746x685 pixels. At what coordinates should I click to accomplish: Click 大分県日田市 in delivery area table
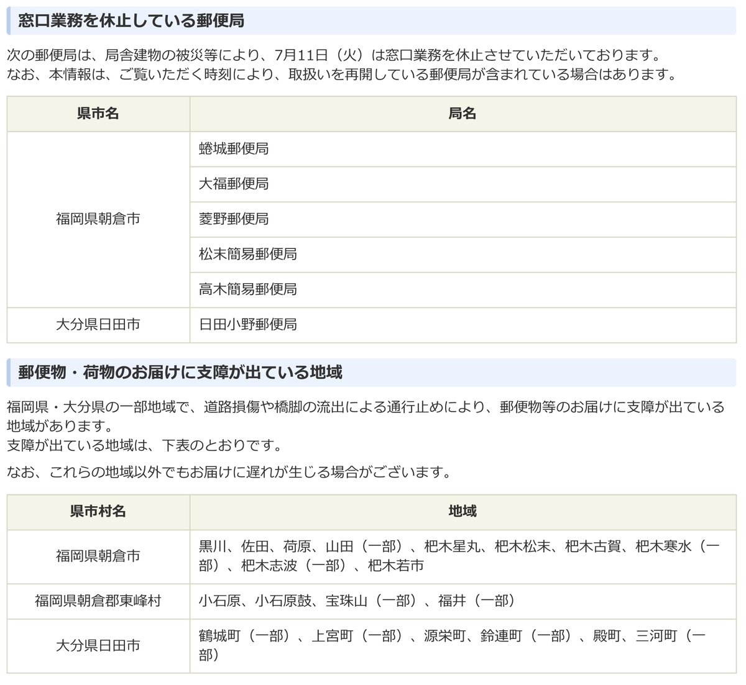coord(98,646)
